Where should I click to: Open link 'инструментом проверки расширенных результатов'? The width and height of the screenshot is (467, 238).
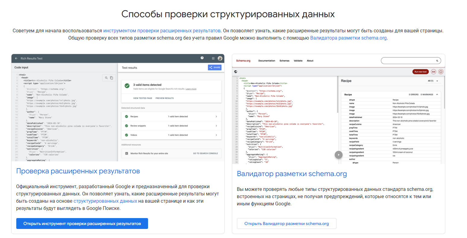pos(162,31)
